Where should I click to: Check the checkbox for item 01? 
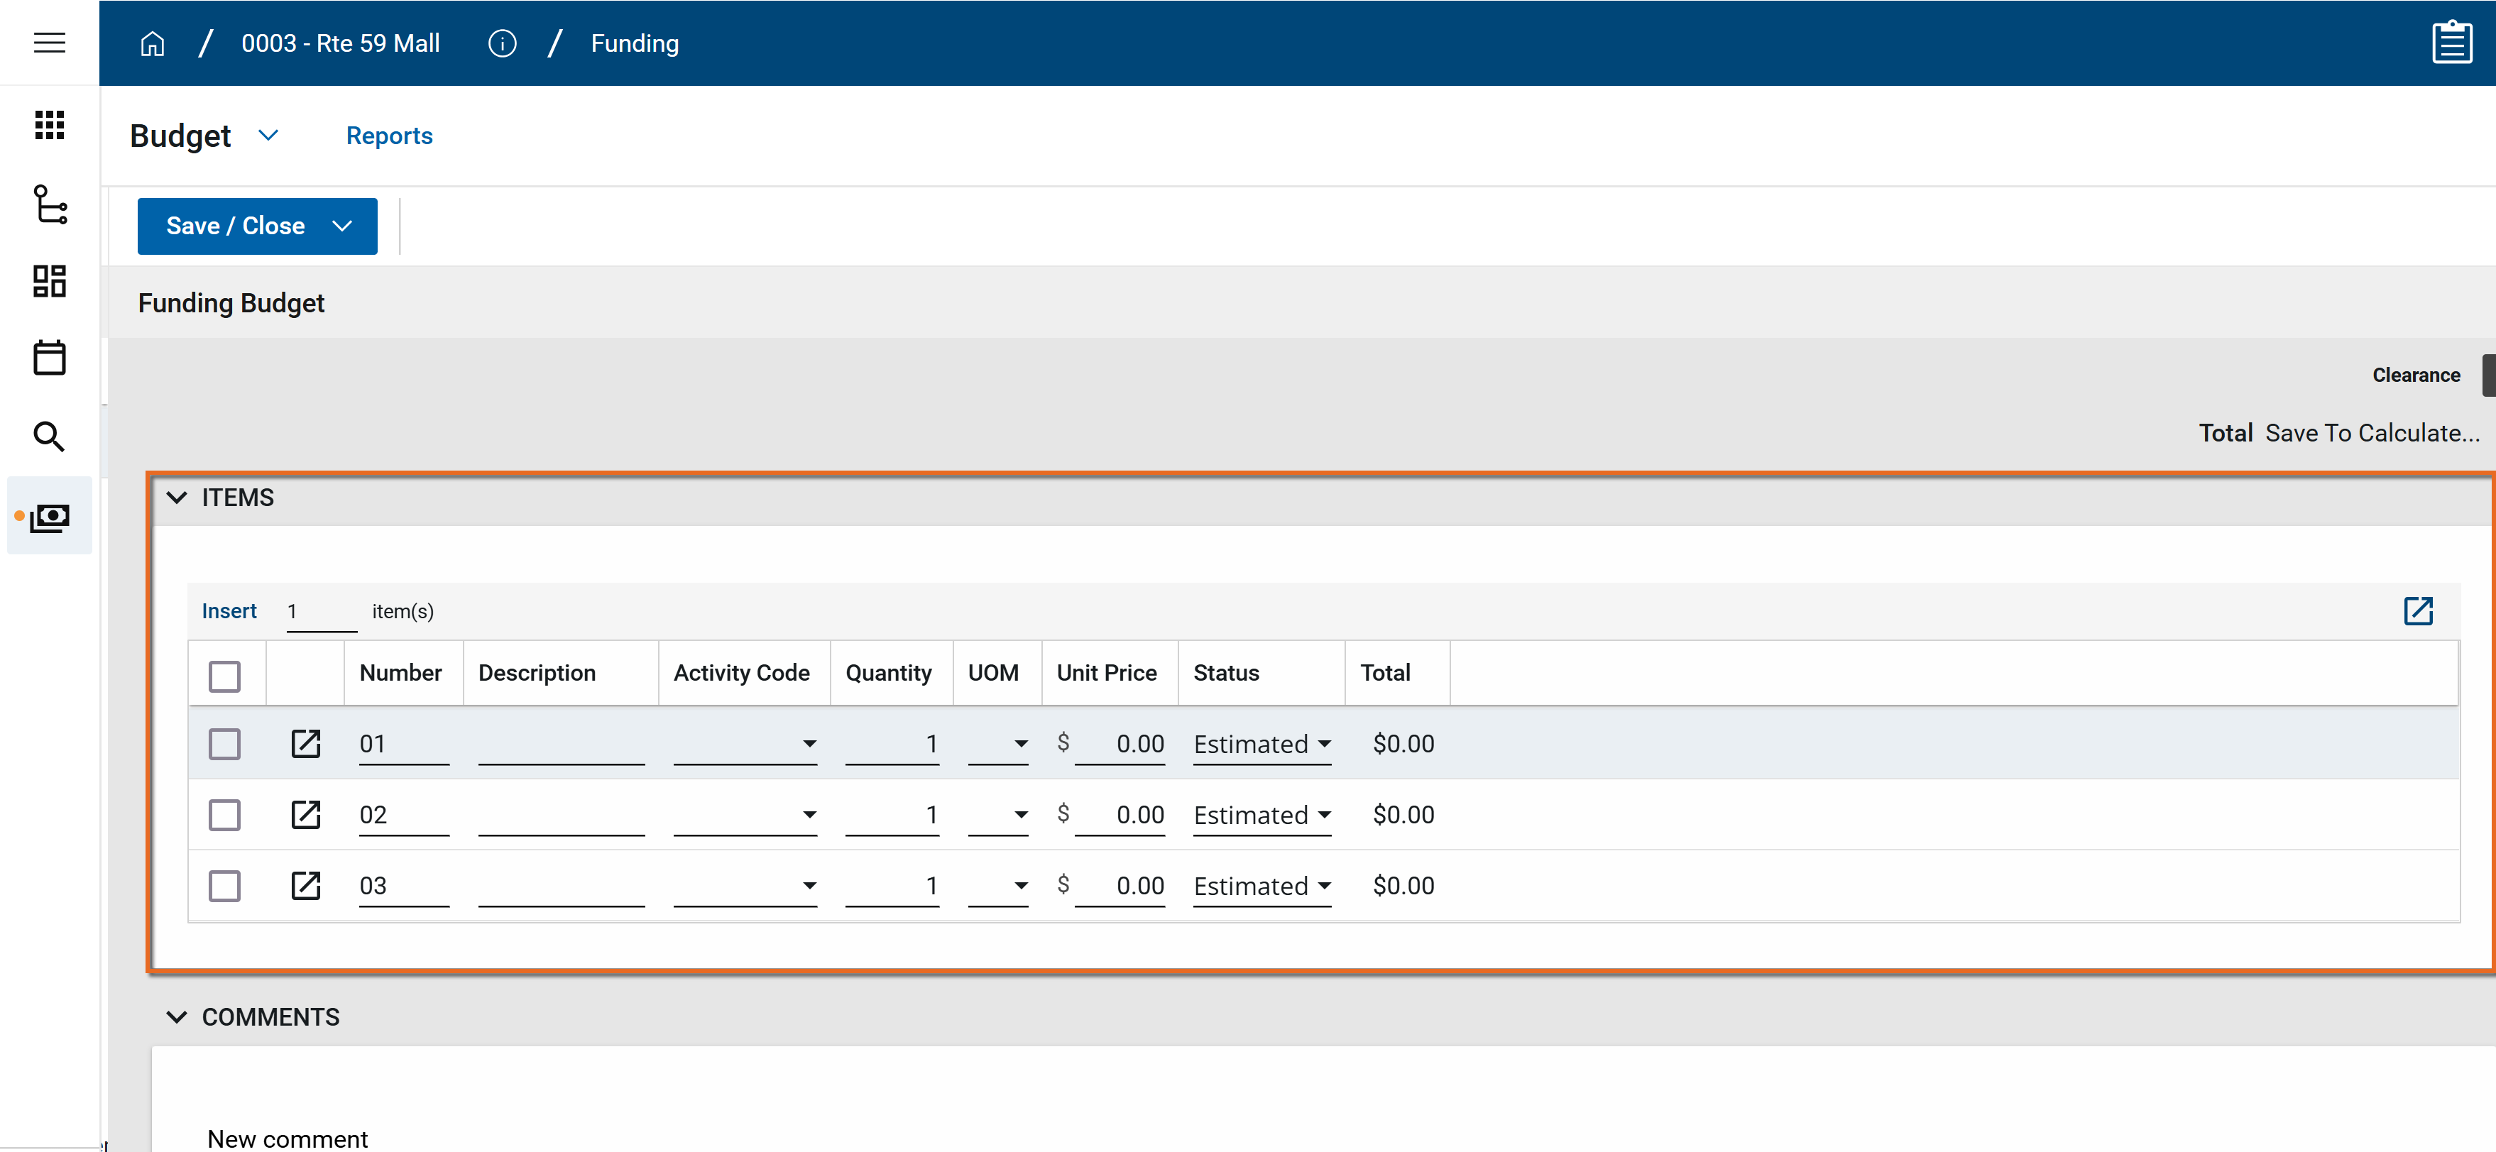[x=225, y=744]
